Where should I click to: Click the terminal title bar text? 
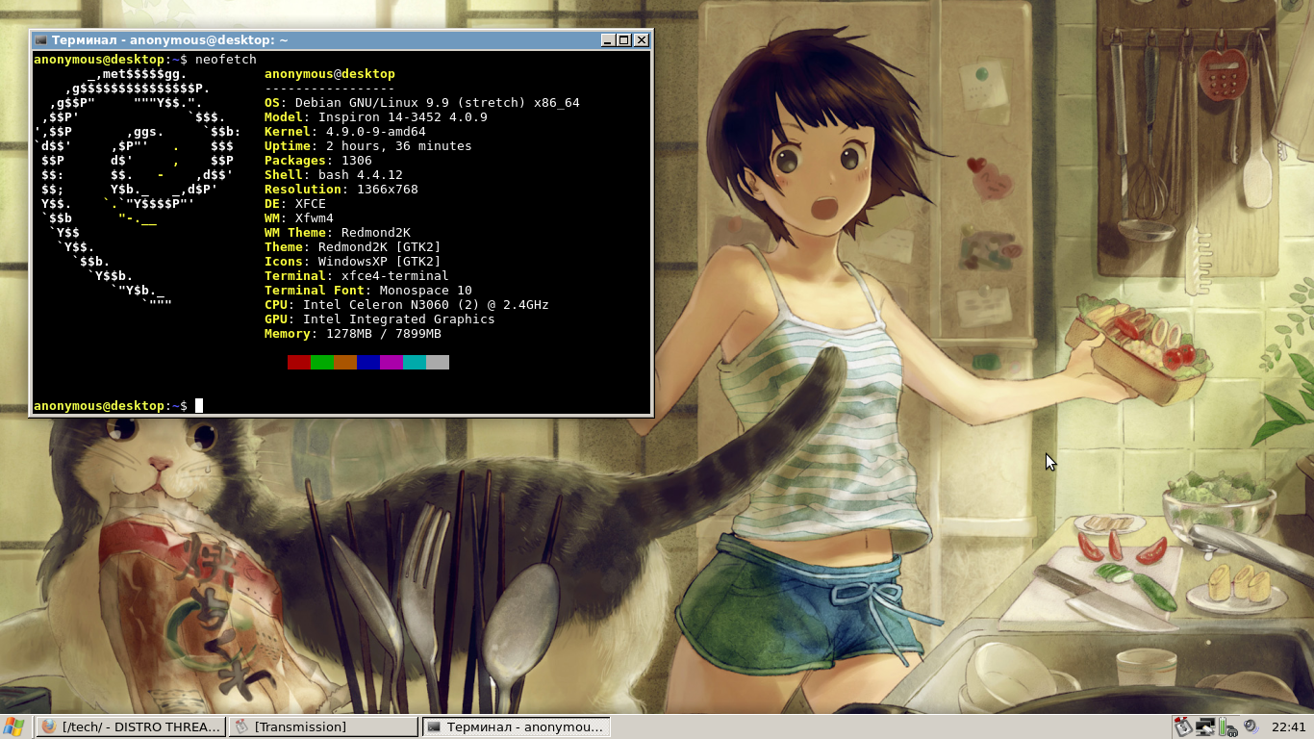(170, 40)
